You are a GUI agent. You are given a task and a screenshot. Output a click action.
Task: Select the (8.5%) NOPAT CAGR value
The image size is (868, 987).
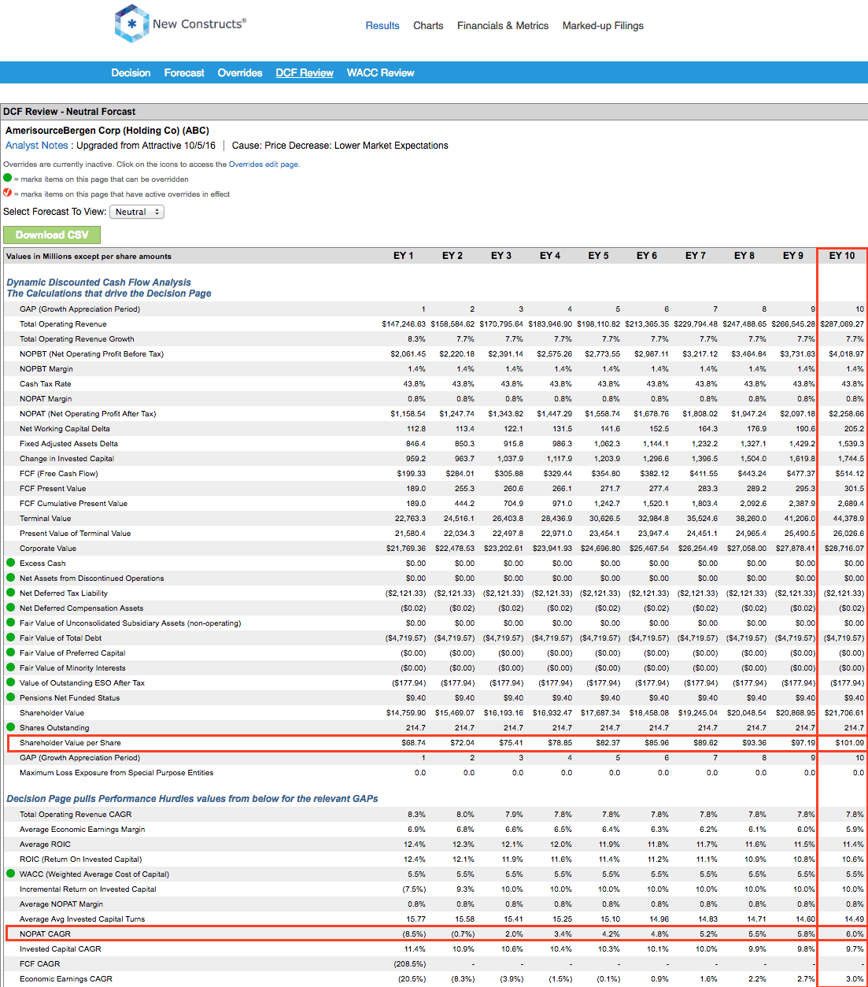tap(413, 934)
